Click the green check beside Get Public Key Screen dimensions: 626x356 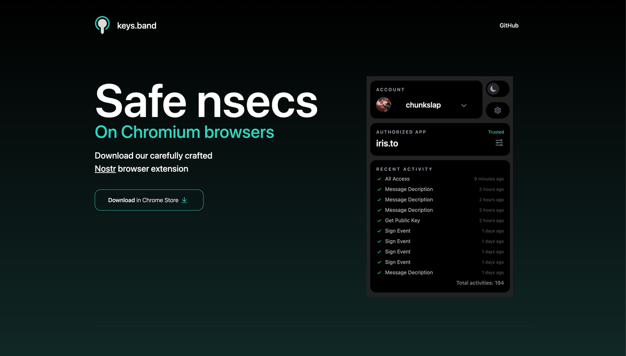tap(379, 220)
